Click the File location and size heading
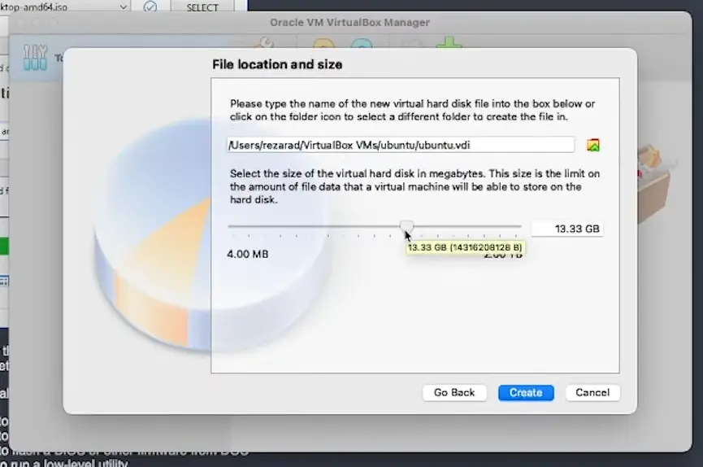703x467 pixels. pos(277,64)
